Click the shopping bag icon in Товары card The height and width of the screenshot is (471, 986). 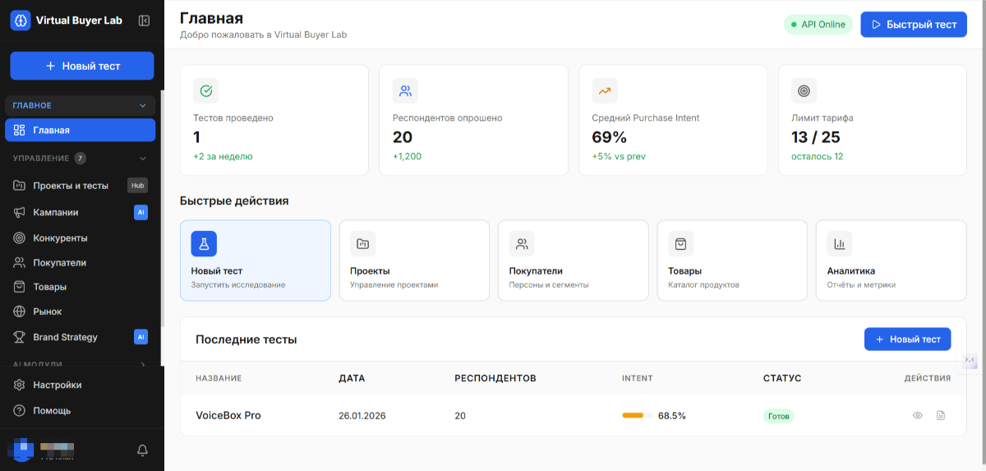(680, 243)
